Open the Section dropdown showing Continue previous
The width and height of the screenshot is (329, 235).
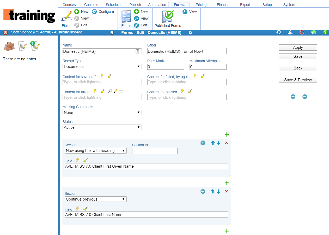pos(95,199)
